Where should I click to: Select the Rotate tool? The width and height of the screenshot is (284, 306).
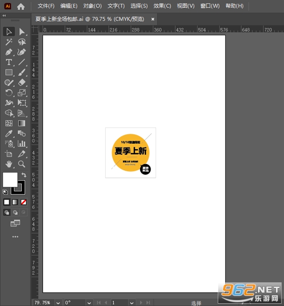pyautogui.click(x=9, y=93)
